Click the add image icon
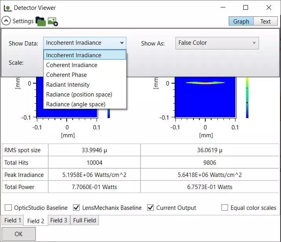The height and width of the screenshot is (242, 281). coord(53,22)
